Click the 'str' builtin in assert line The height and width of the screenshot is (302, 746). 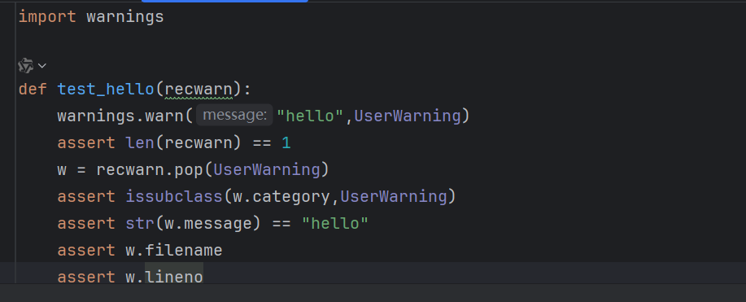(x=140, y=223)
